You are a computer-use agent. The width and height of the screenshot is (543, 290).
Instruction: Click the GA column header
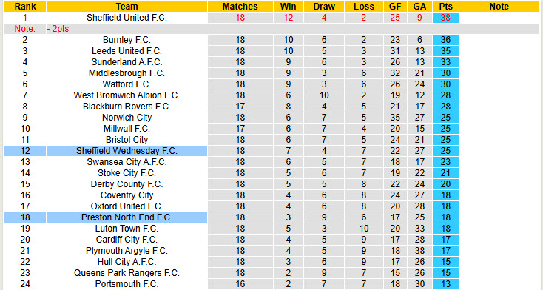tap(419, 7)
